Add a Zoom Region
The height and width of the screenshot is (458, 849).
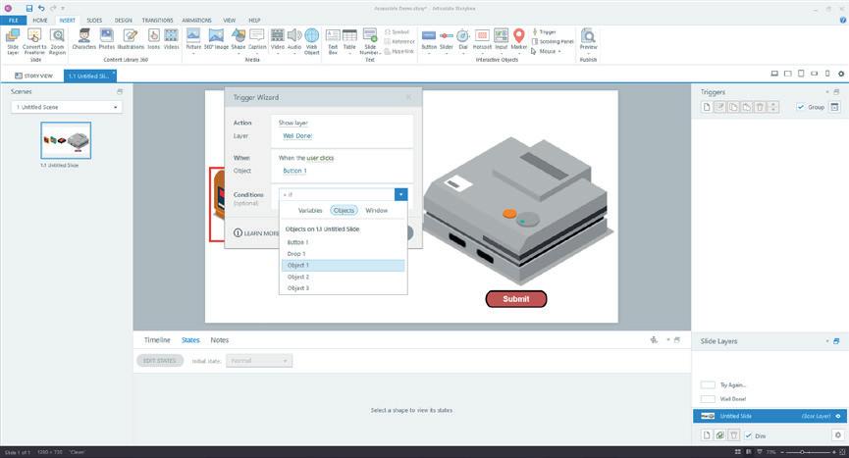pyautogui.click(x=57, y=41)
